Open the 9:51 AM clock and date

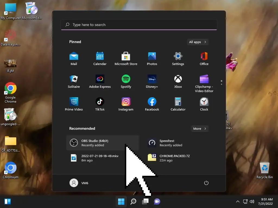pos(266,201)
